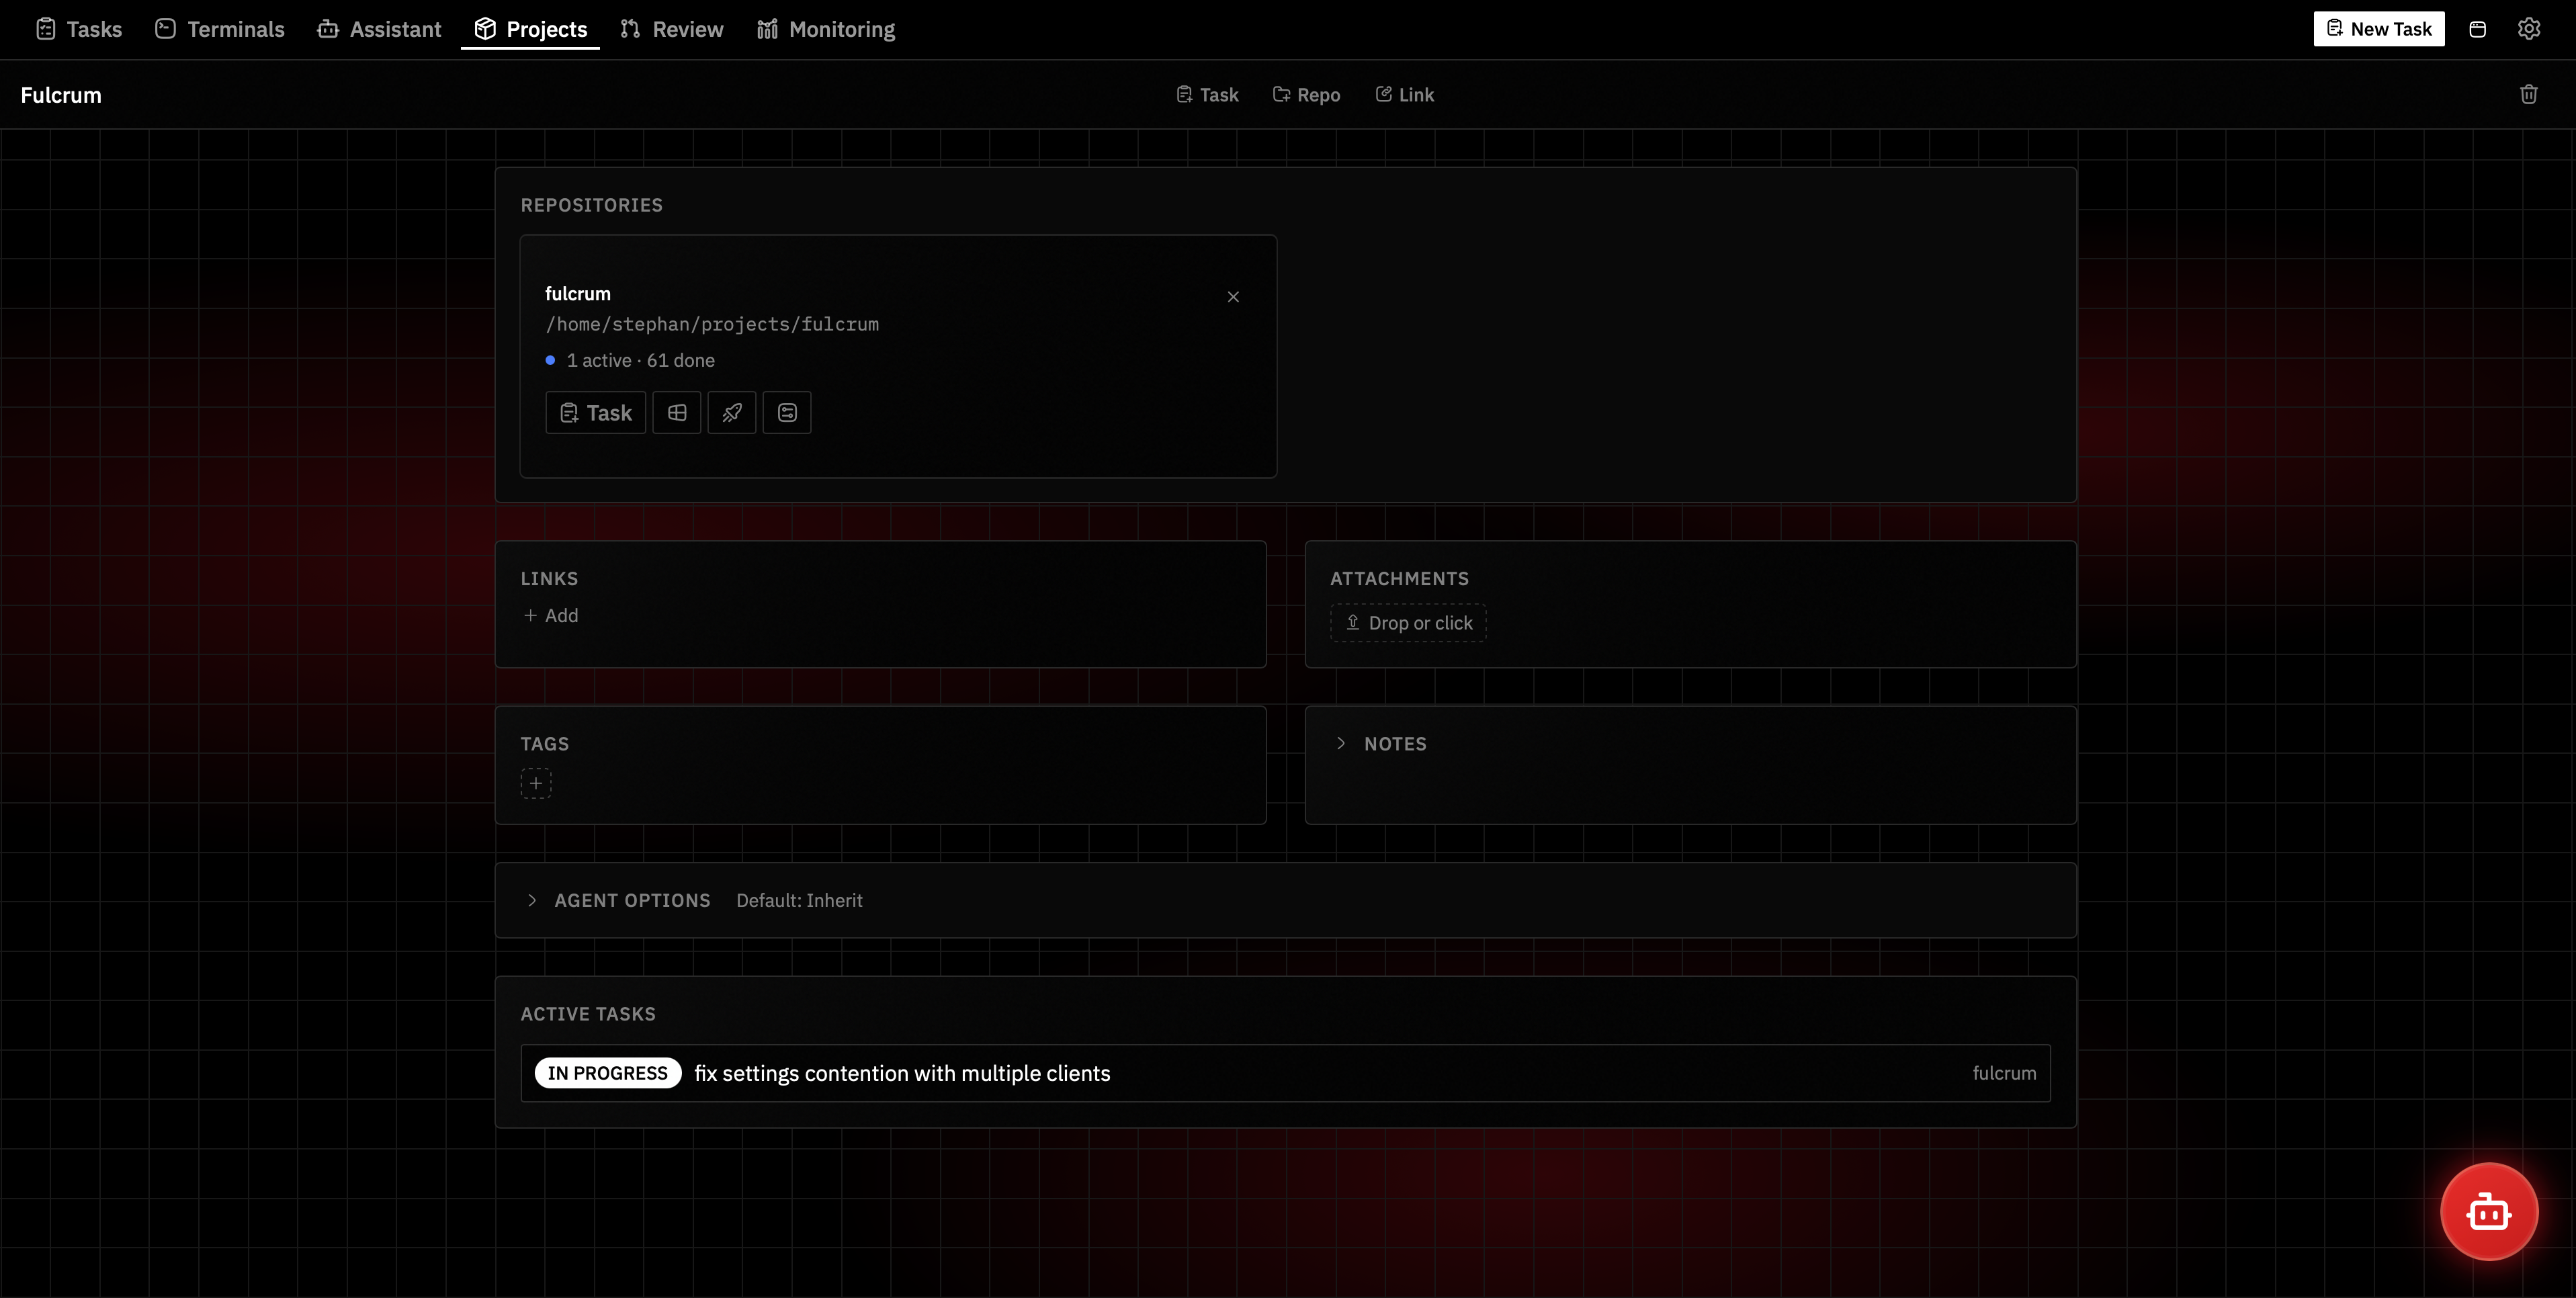
Task: Remove fulcrum repository with the X
Action: click(x=1233, y=297)
